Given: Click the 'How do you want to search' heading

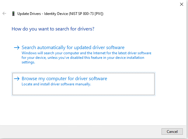Looking at the screenshot, I should pyautogui.click(x=53, y=29).
